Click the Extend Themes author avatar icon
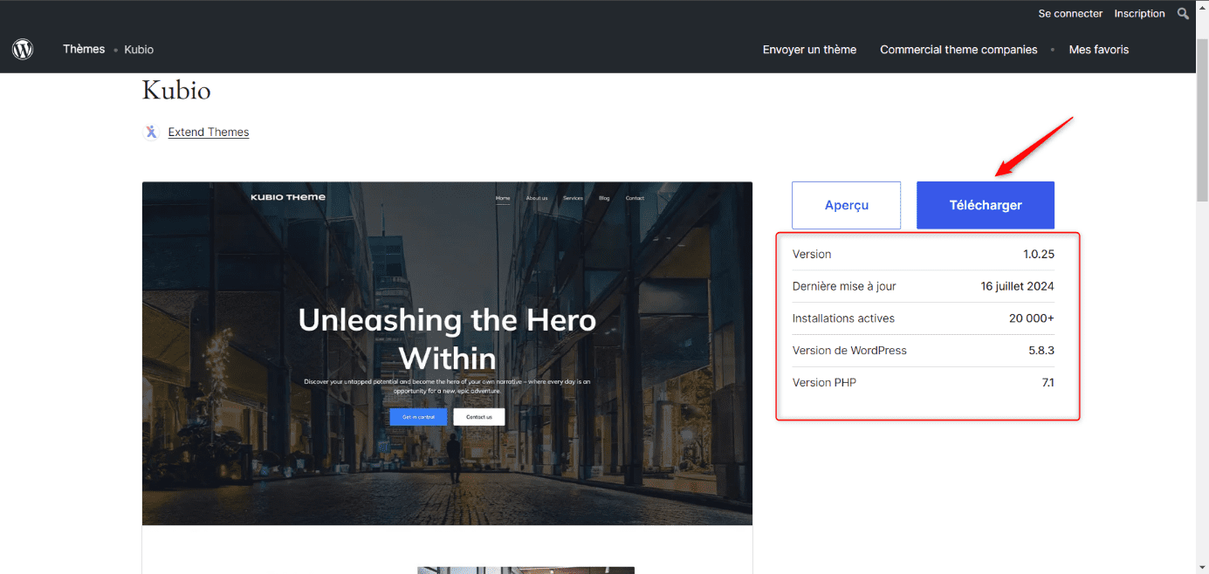Image resolution: width=1209 pixels, height=574 pixels. tap(151, 132)
